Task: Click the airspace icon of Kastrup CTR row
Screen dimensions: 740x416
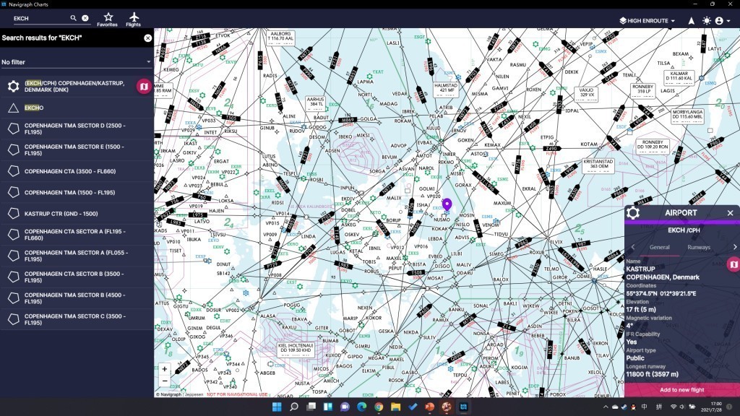Action: [x=13, y=214]
